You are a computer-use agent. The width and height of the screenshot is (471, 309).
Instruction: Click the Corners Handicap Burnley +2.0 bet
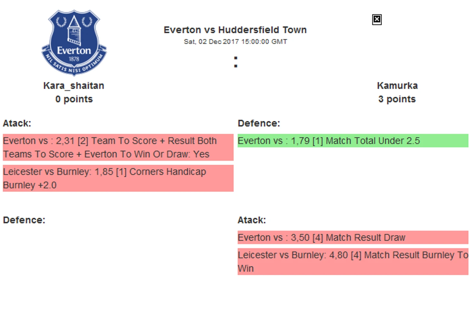pos(118,178)
